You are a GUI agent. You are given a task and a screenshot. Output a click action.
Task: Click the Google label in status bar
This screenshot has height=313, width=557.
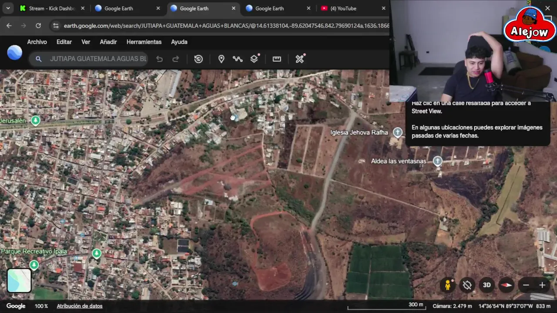tap(16, 306)
